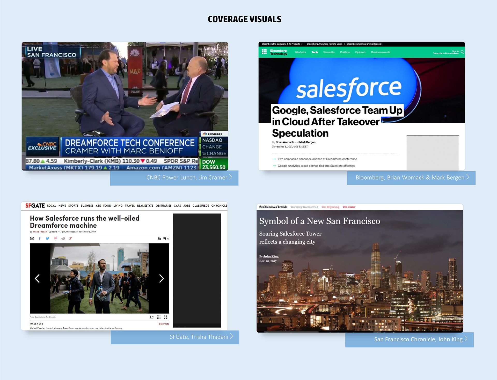Select the Opinion tab in Bloomberg
The height and width of the screenshot is (380, 497).
360,52
